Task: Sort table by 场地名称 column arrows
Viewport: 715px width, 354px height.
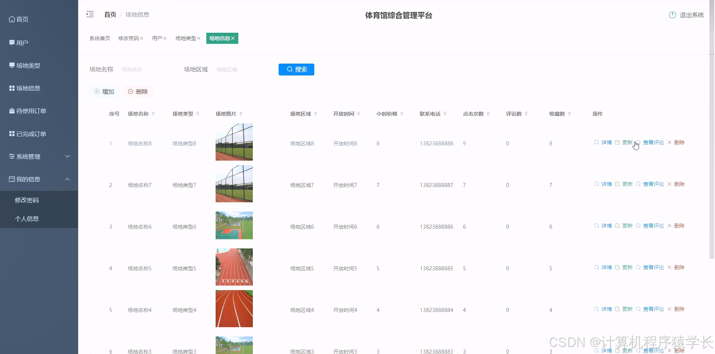Action: point(153,114)
